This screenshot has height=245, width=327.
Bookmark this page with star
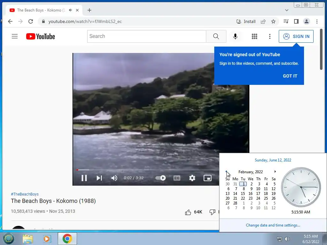273,21
